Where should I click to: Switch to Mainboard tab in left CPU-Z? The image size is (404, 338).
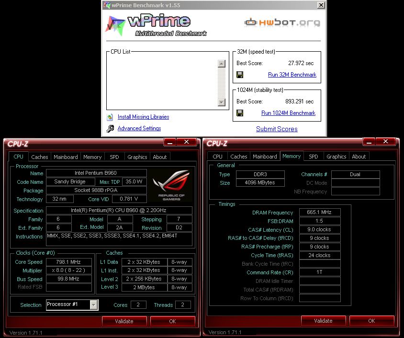point(66,157)
